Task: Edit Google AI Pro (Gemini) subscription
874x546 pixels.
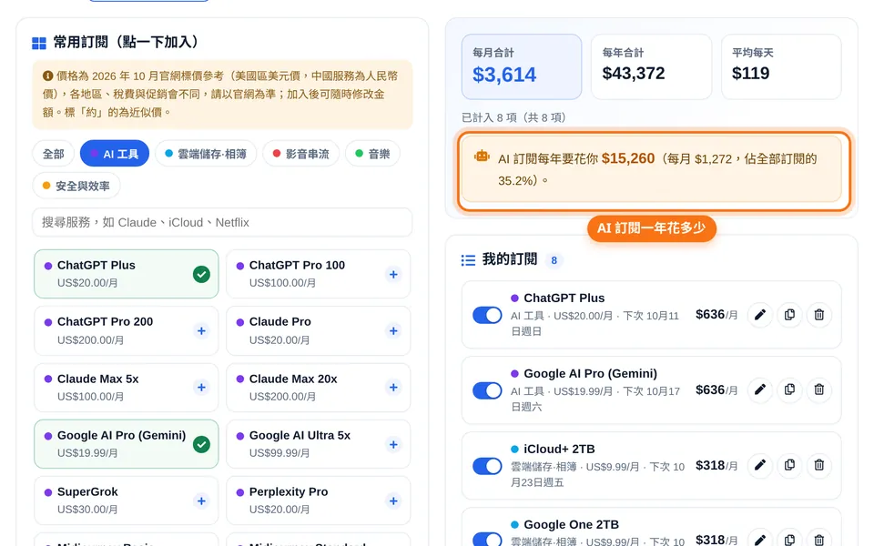Action: click(x=759, y=389)
